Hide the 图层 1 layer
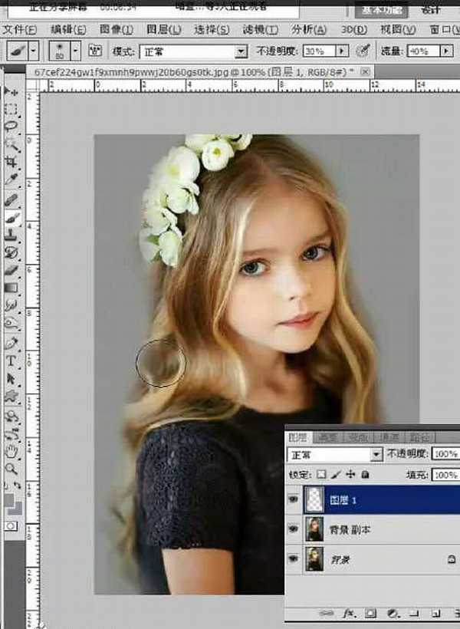The width and height of the screenshot is (460, 629). tap(294, 499)
